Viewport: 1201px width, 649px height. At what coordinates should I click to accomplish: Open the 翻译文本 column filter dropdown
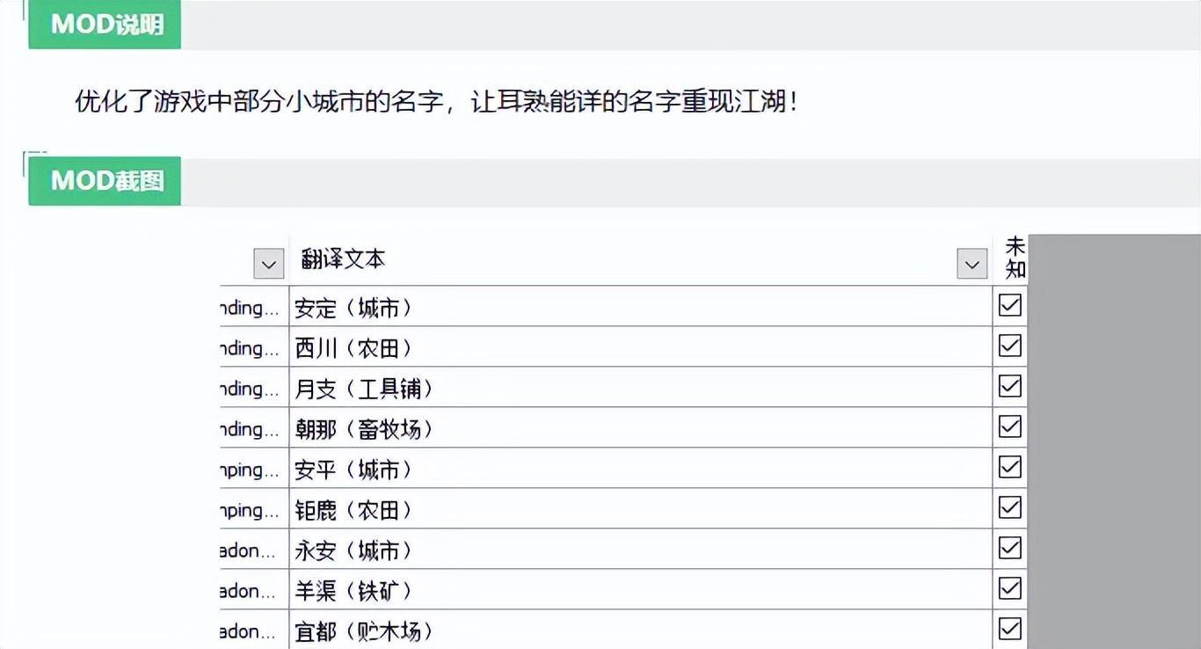pos(972,264)
